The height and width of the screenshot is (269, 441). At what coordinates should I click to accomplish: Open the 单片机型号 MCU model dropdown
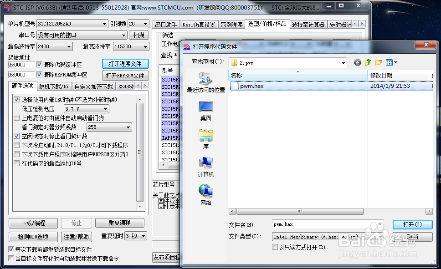(105, 24)
